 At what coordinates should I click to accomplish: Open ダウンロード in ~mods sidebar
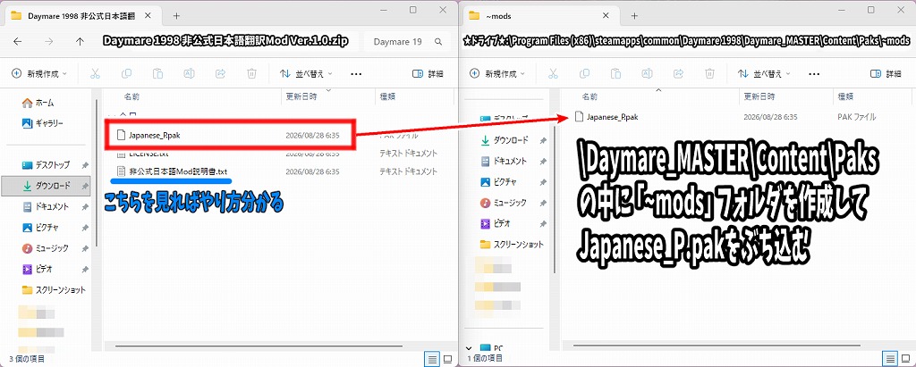click(x=505, y=140)
